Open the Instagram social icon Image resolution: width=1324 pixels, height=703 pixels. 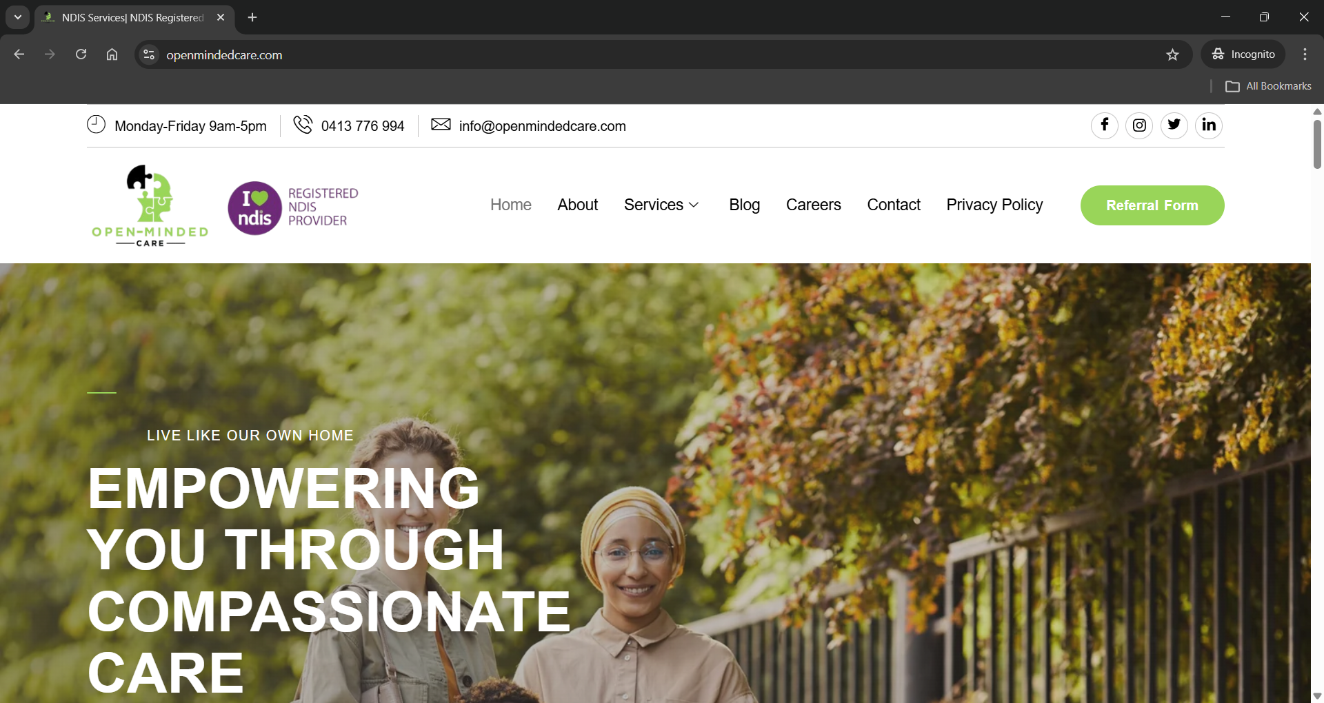[1139, 125]
